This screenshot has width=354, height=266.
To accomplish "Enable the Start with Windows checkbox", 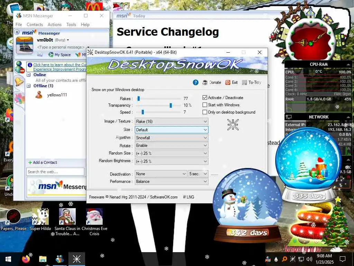I will 205,105.
